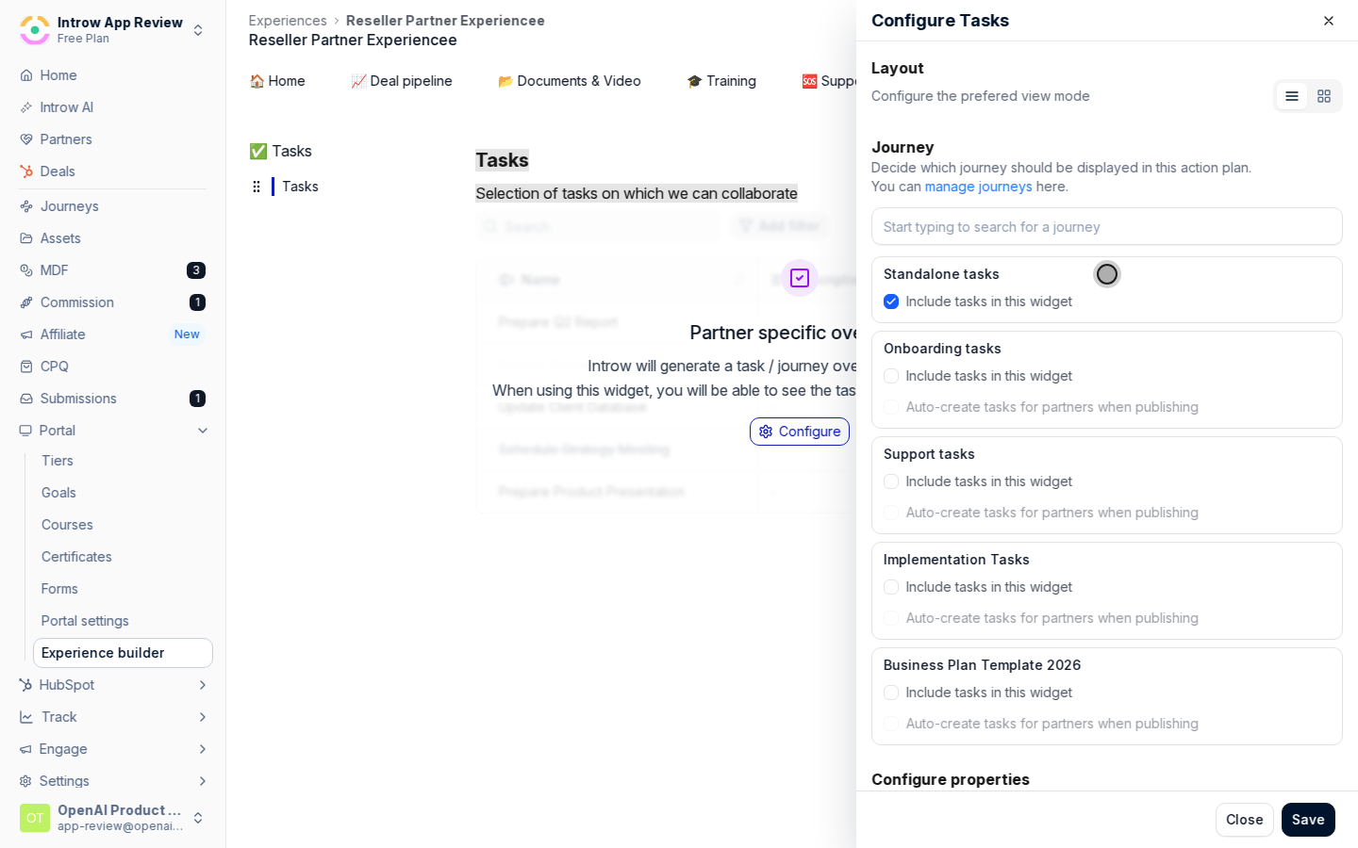Expand the HubSpot sidebar section
1358x848 pixels.
(x=203, y=685)
